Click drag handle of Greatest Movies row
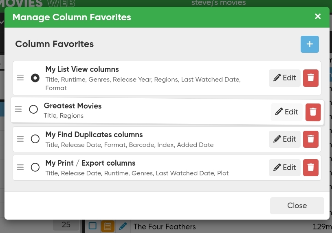Screen dimensions: 332x233 (x=18, y=109)
